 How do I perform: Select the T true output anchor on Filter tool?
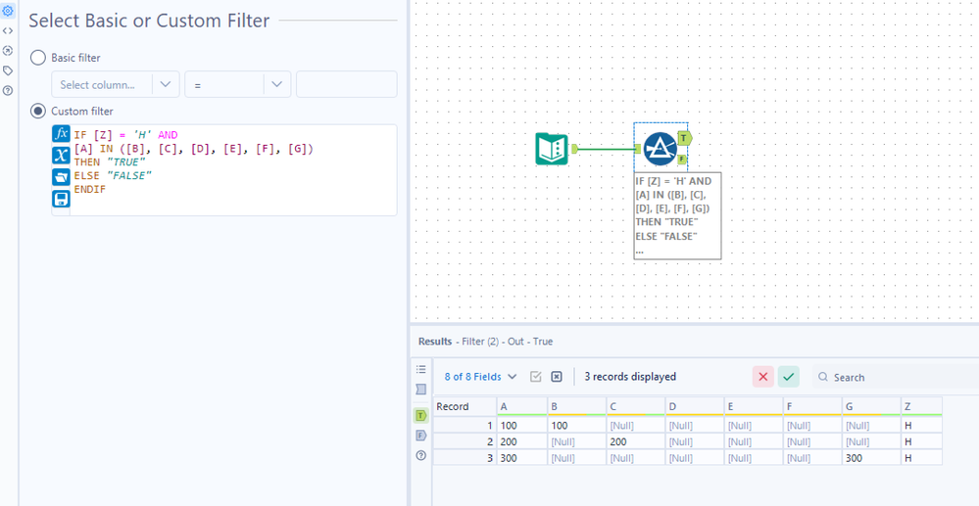pos(685,137)
